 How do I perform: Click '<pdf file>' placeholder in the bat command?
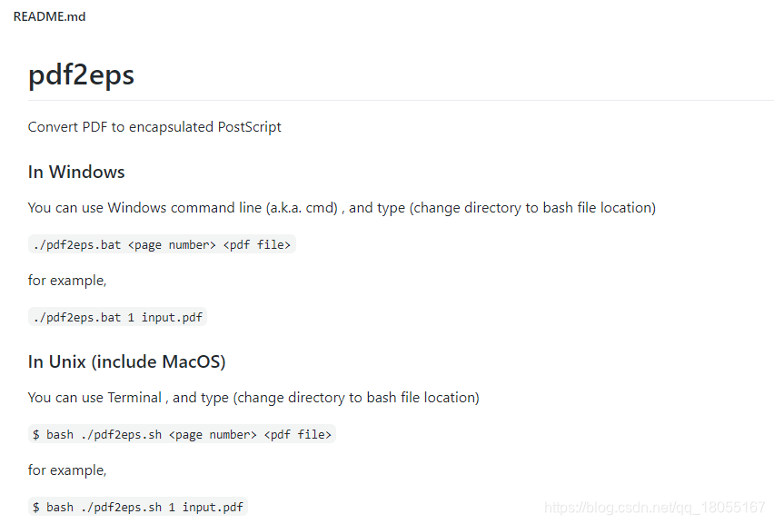pos(257,244)
